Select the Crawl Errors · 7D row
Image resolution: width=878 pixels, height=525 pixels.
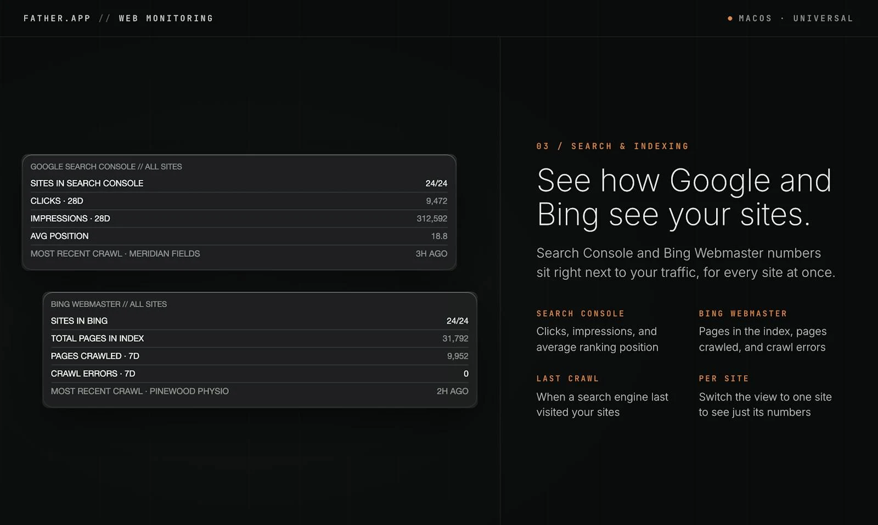260,374
